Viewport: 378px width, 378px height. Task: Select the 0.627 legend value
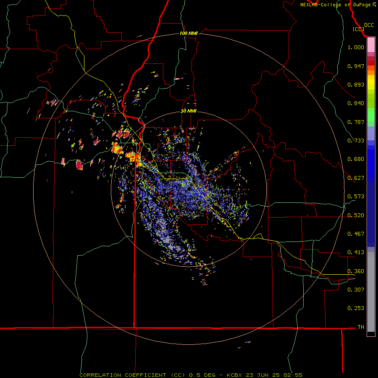[x=356, y=178]
